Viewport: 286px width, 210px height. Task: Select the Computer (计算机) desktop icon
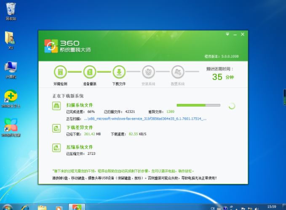click(11, 70)
